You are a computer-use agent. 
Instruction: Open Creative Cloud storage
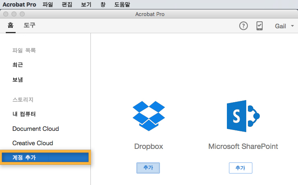[x=33, y=143]
